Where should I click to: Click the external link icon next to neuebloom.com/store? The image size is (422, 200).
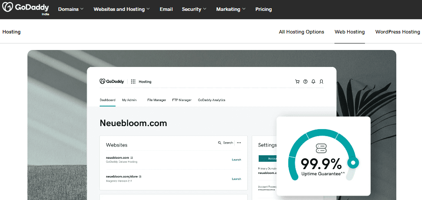pyautogui.click(x=140, y=177)
